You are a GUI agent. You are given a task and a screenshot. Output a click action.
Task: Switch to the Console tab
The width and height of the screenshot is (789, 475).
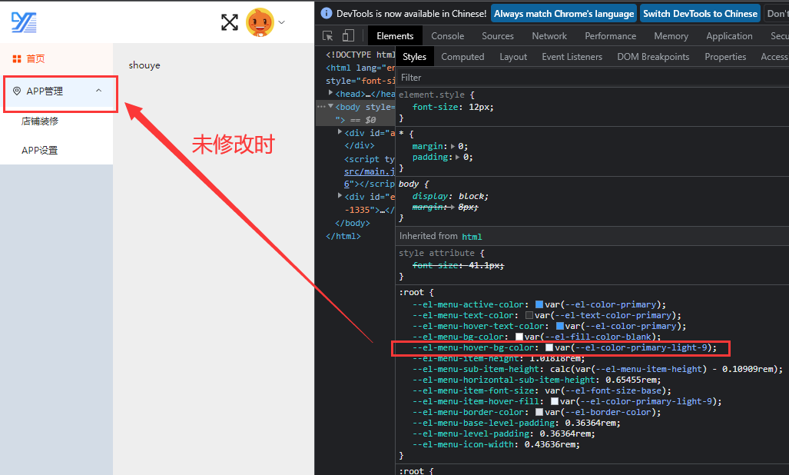(x=447, y=35)
